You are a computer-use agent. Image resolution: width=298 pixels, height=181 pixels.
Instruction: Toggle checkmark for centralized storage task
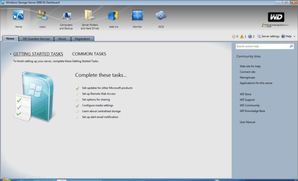tap(78, 112)
